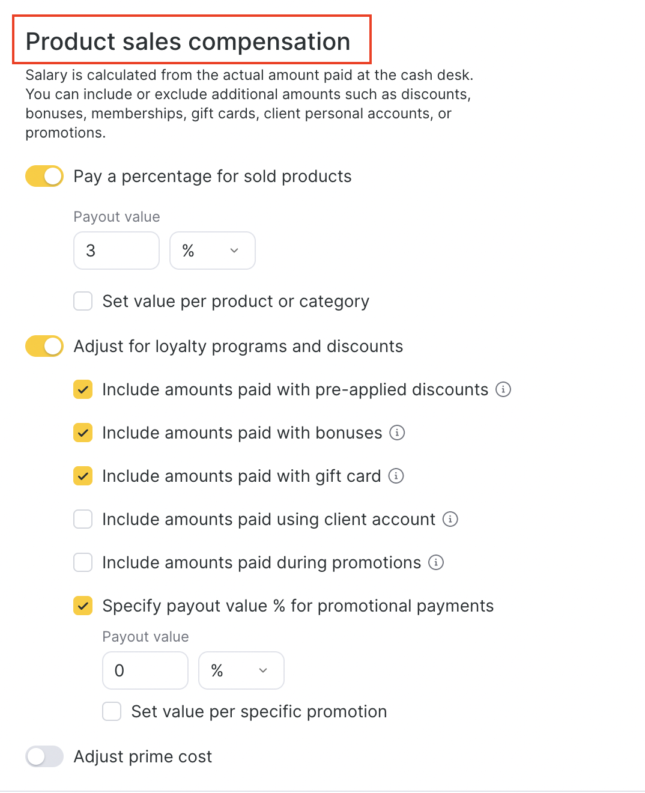The width and height of the screenshot is (645, 793).
Task: Uncheck Include amounts paid with bonuses
Action: pyautogui.click(x=83, y=433)
